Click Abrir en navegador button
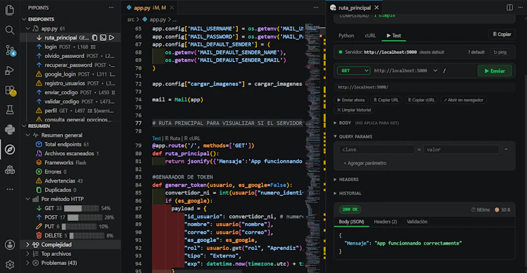Screen dimensions: 527x273 (x=463, y=100)
